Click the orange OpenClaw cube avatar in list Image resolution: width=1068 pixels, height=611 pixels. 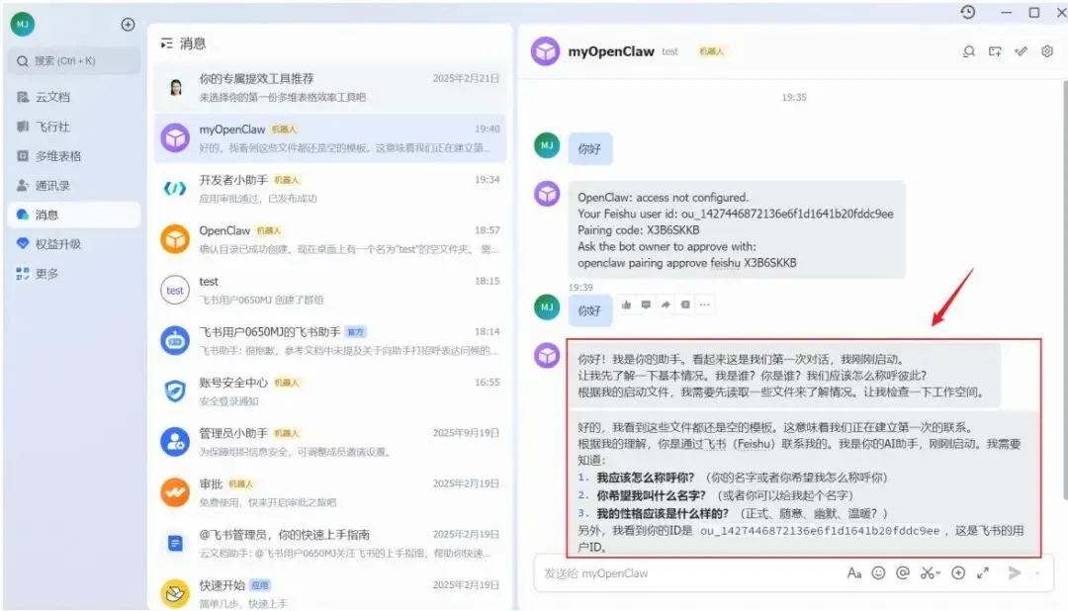click(x=175, y=239)
